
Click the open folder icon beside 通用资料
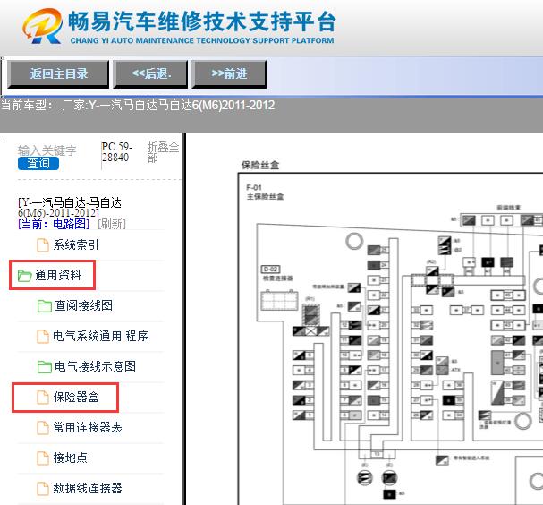pyautogui.click(x=24, y=276)
